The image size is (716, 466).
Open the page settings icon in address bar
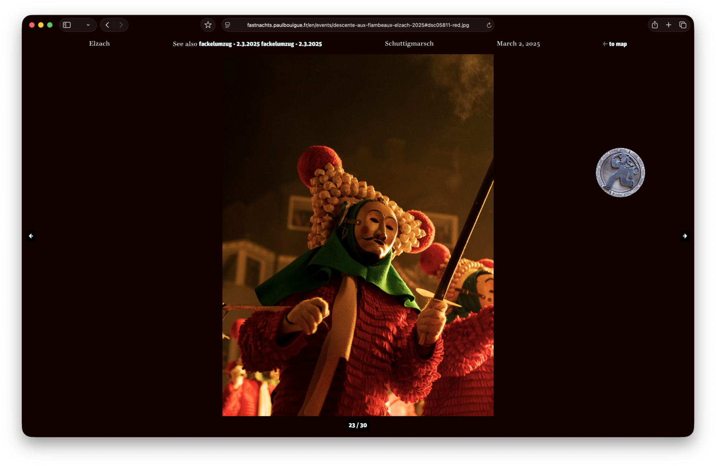click(228, 25)
